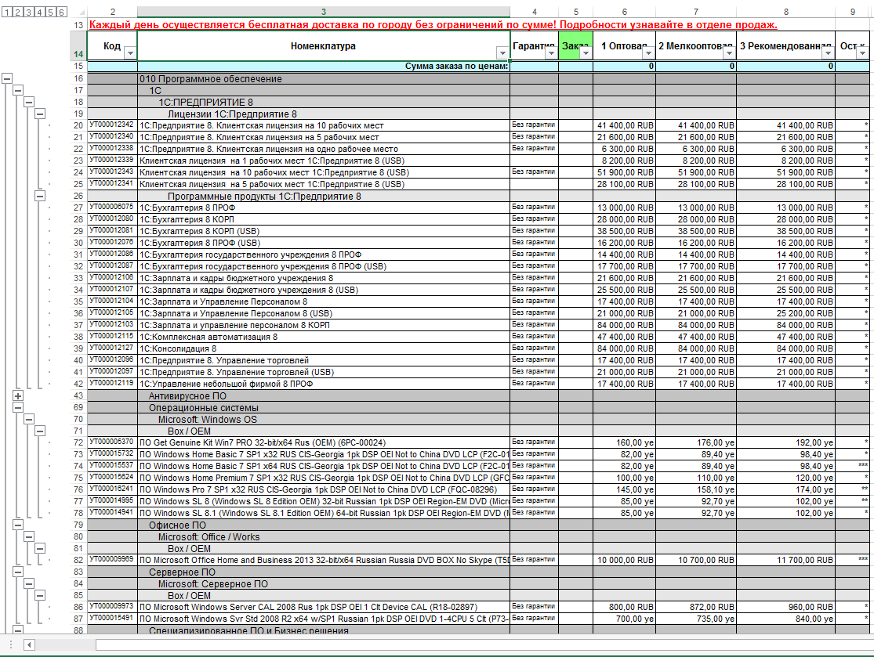This screenshot has height=657, width=874.
Task: Select column header 8
Action: pos(786,12)
